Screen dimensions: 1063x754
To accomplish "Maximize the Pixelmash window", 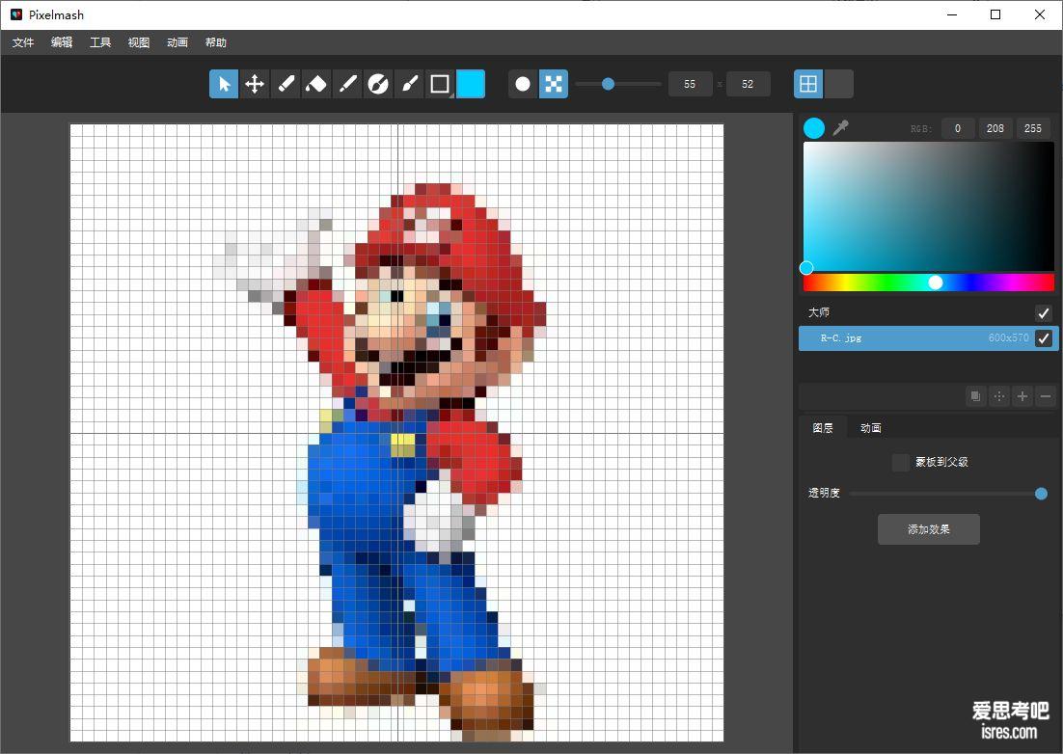I will tap(995, 14).
